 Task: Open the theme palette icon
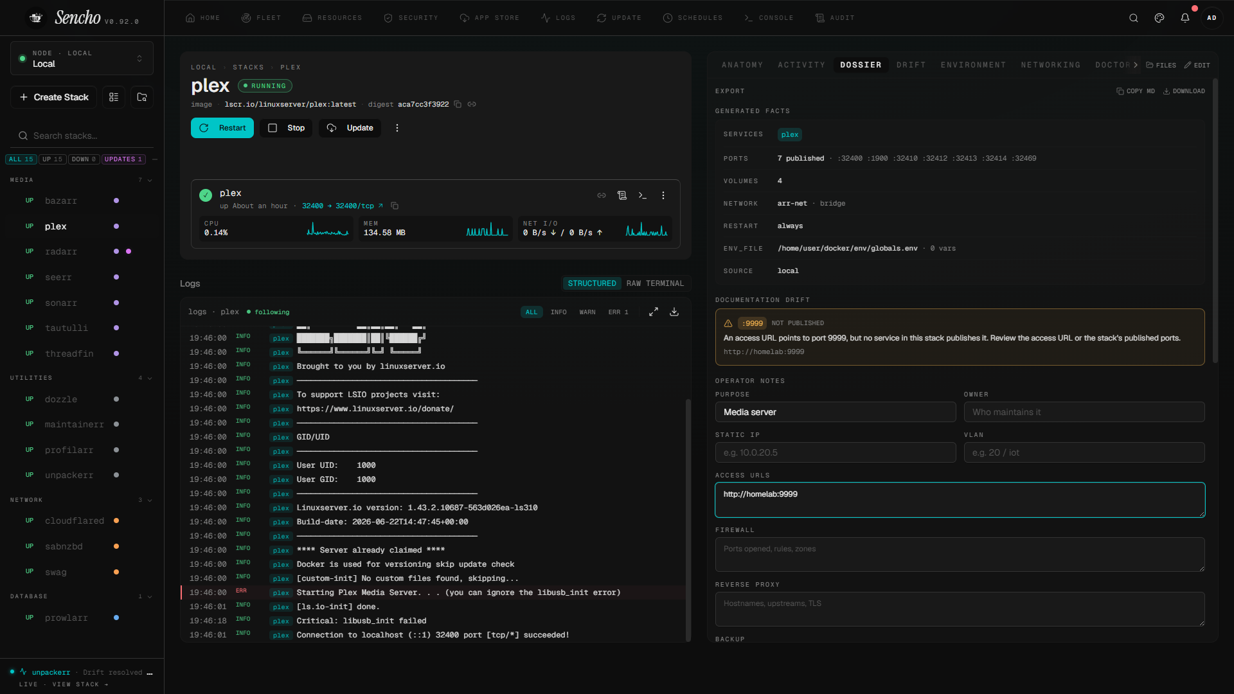click(x=1159, y=18)
